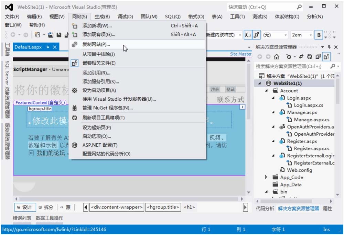Screen dimensions: 344x235
Task: Choose 复制网站(P)... from the menu
Action: tap(137, 44)
